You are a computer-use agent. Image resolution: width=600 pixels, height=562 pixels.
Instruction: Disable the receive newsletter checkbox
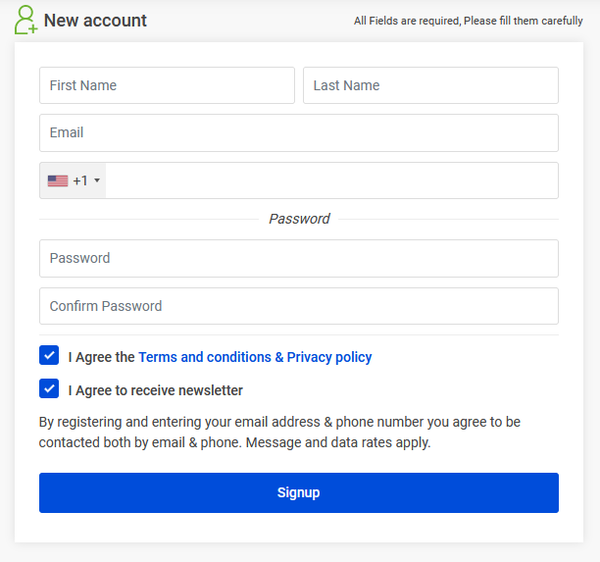pos(49,389)
